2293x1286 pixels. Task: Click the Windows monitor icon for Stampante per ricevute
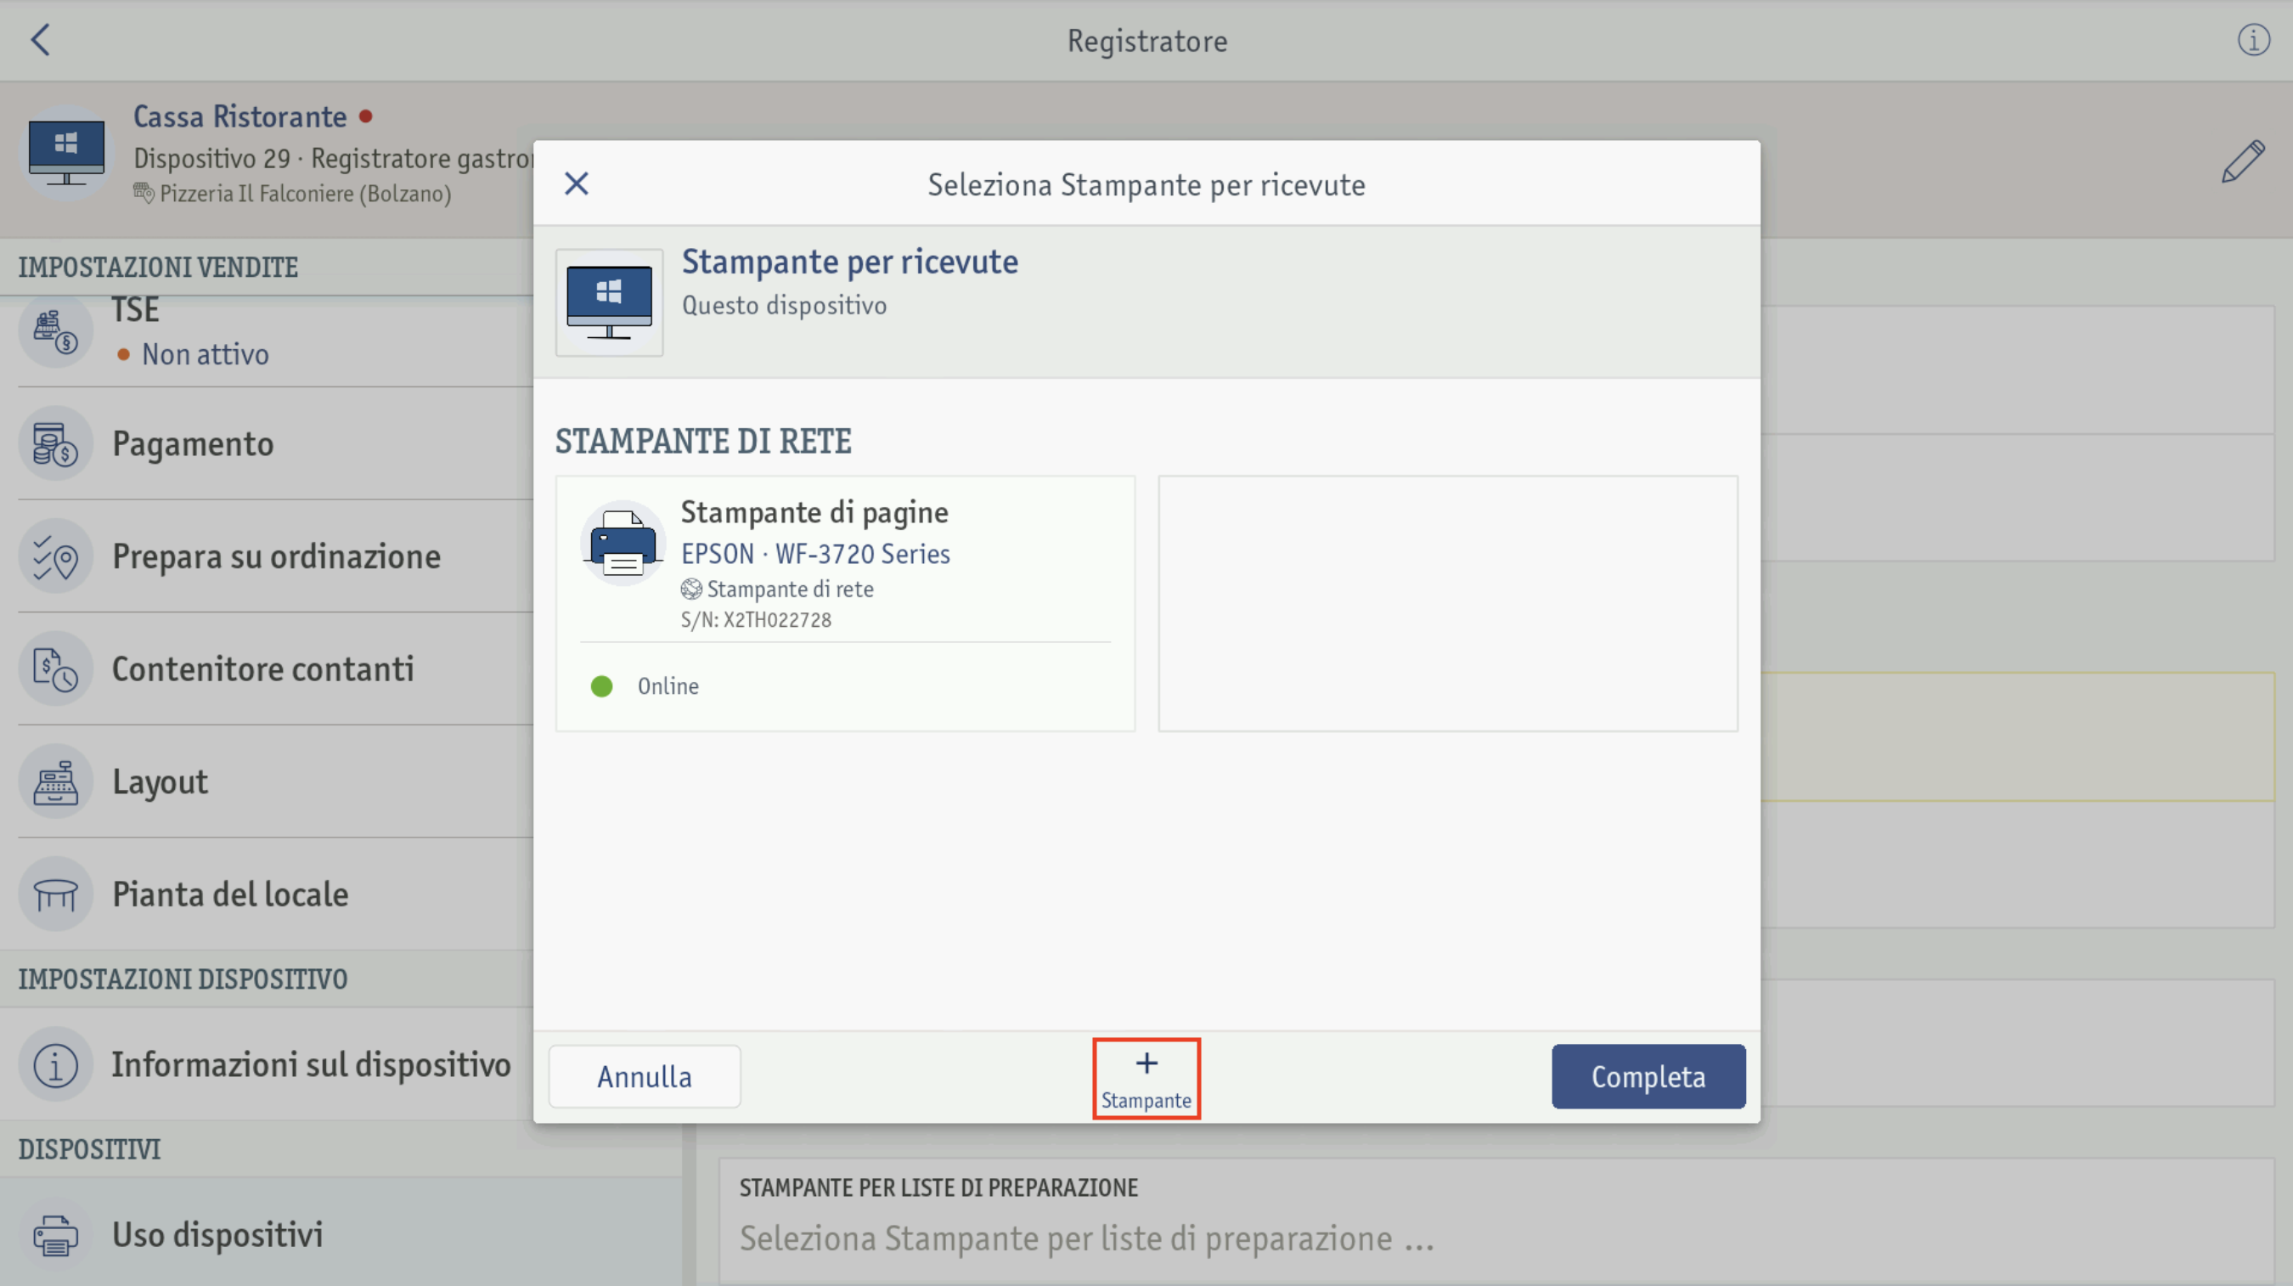[610, 302]
